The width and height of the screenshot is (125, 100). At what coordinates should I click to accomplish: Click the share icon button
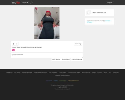[78, 44]
